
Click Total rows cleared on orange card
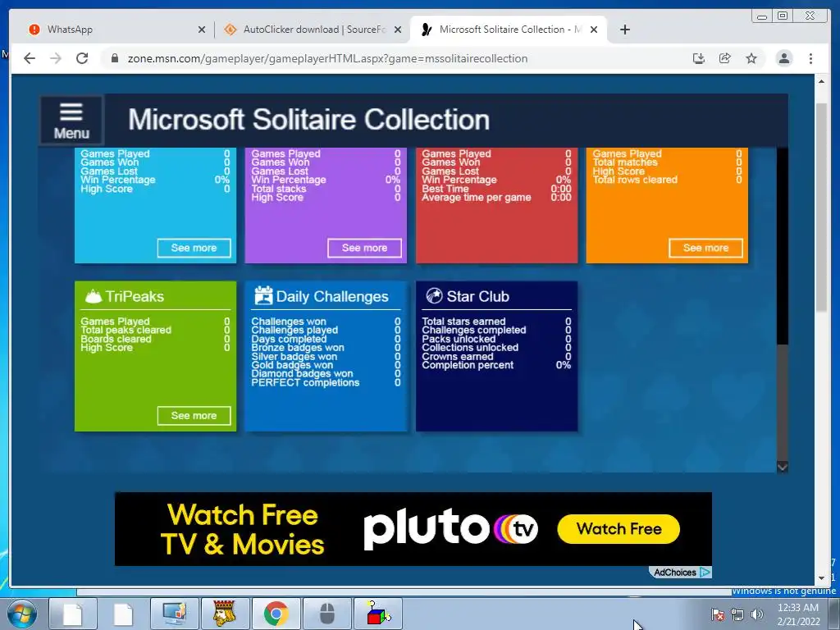pyautogui.click(x=635, y=180)
